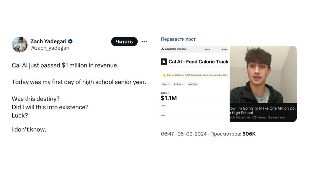Click the Перевести пост translate link
This screenshot has height=173, width=309.
[178, 39]
